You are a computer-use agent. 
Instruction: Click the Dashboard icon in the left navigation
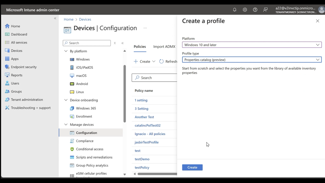click(x=7, y=34)
